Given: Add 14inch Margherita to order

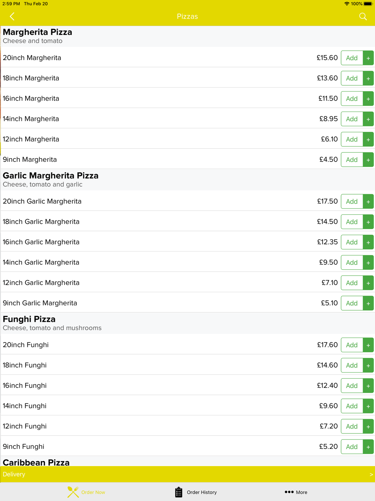Looking at the screenshot, I should [x=352, y=119].
